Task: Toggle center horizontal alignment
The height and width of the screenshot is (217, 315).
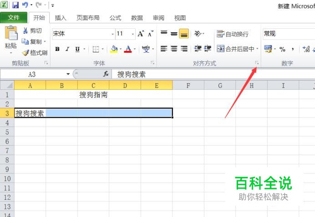Action: [174, 49]
